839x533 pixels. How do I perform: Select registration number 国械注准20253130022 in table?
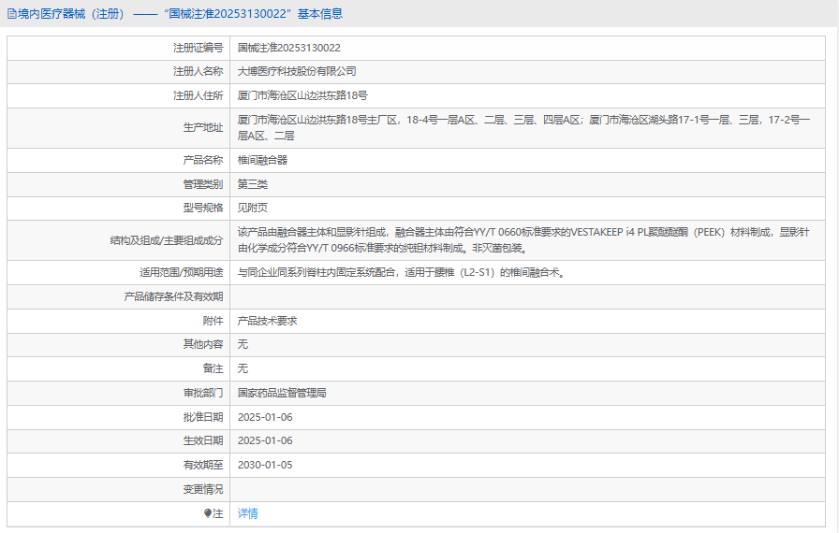click(288, 48)
